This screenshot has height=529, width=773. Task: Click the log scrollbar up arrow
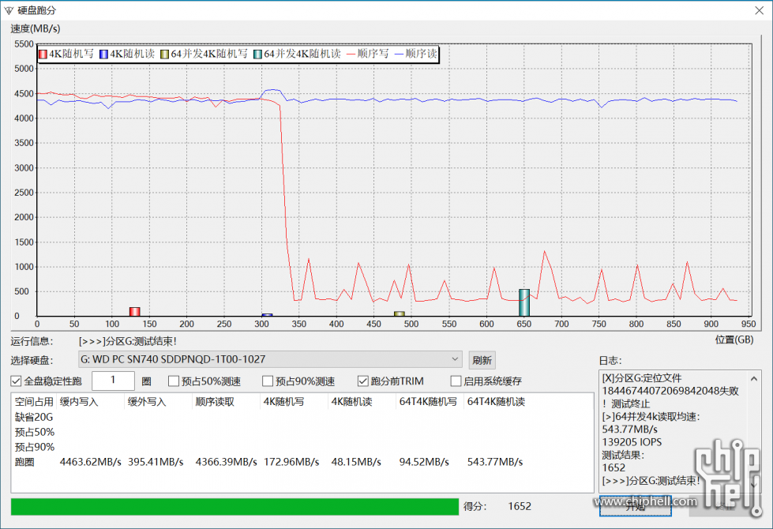click(754, 379)
